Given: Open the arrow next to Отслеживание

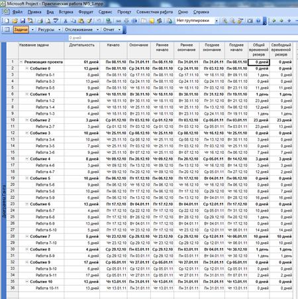Looking at the screenshot, I should 97,29.
